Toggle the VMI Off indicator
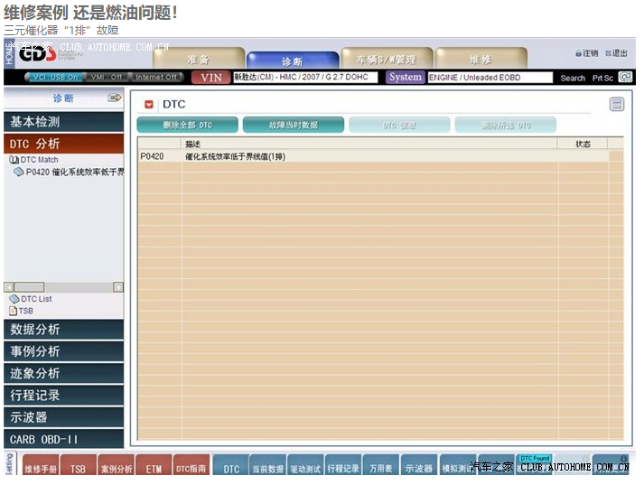644x485 pixels. click(107, 78)
